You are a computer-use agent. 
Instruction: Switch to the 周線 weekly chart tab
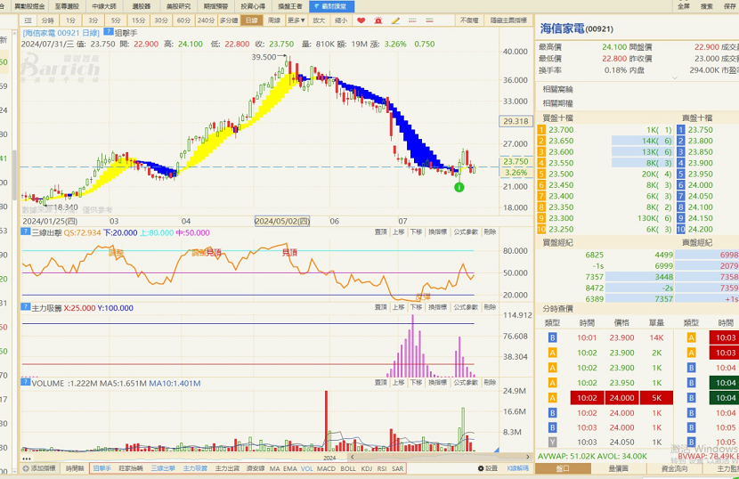point(274,20)
